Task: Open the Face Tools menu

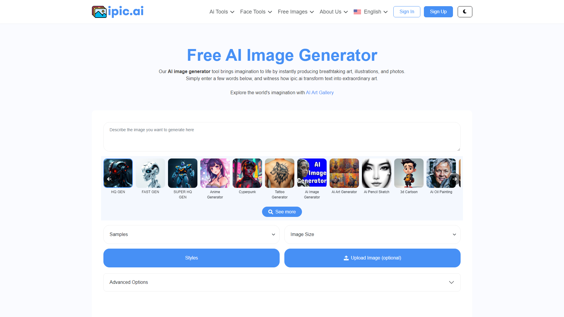Action: point(256,12)
